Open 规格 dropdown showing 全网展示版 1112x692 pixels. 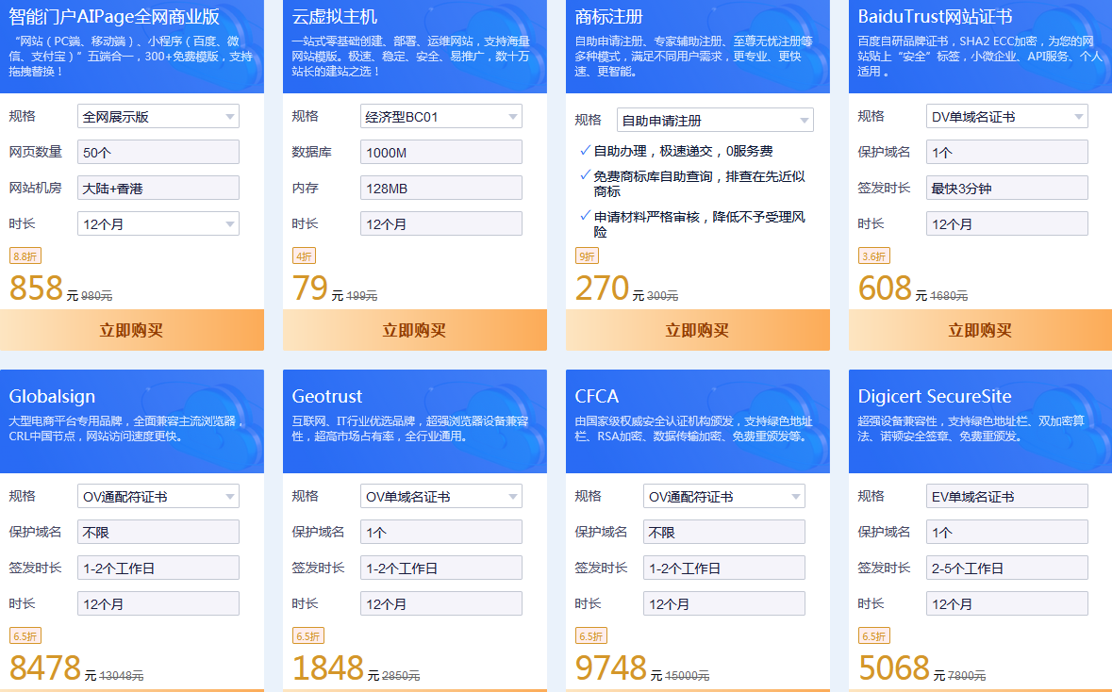(158, 116)
